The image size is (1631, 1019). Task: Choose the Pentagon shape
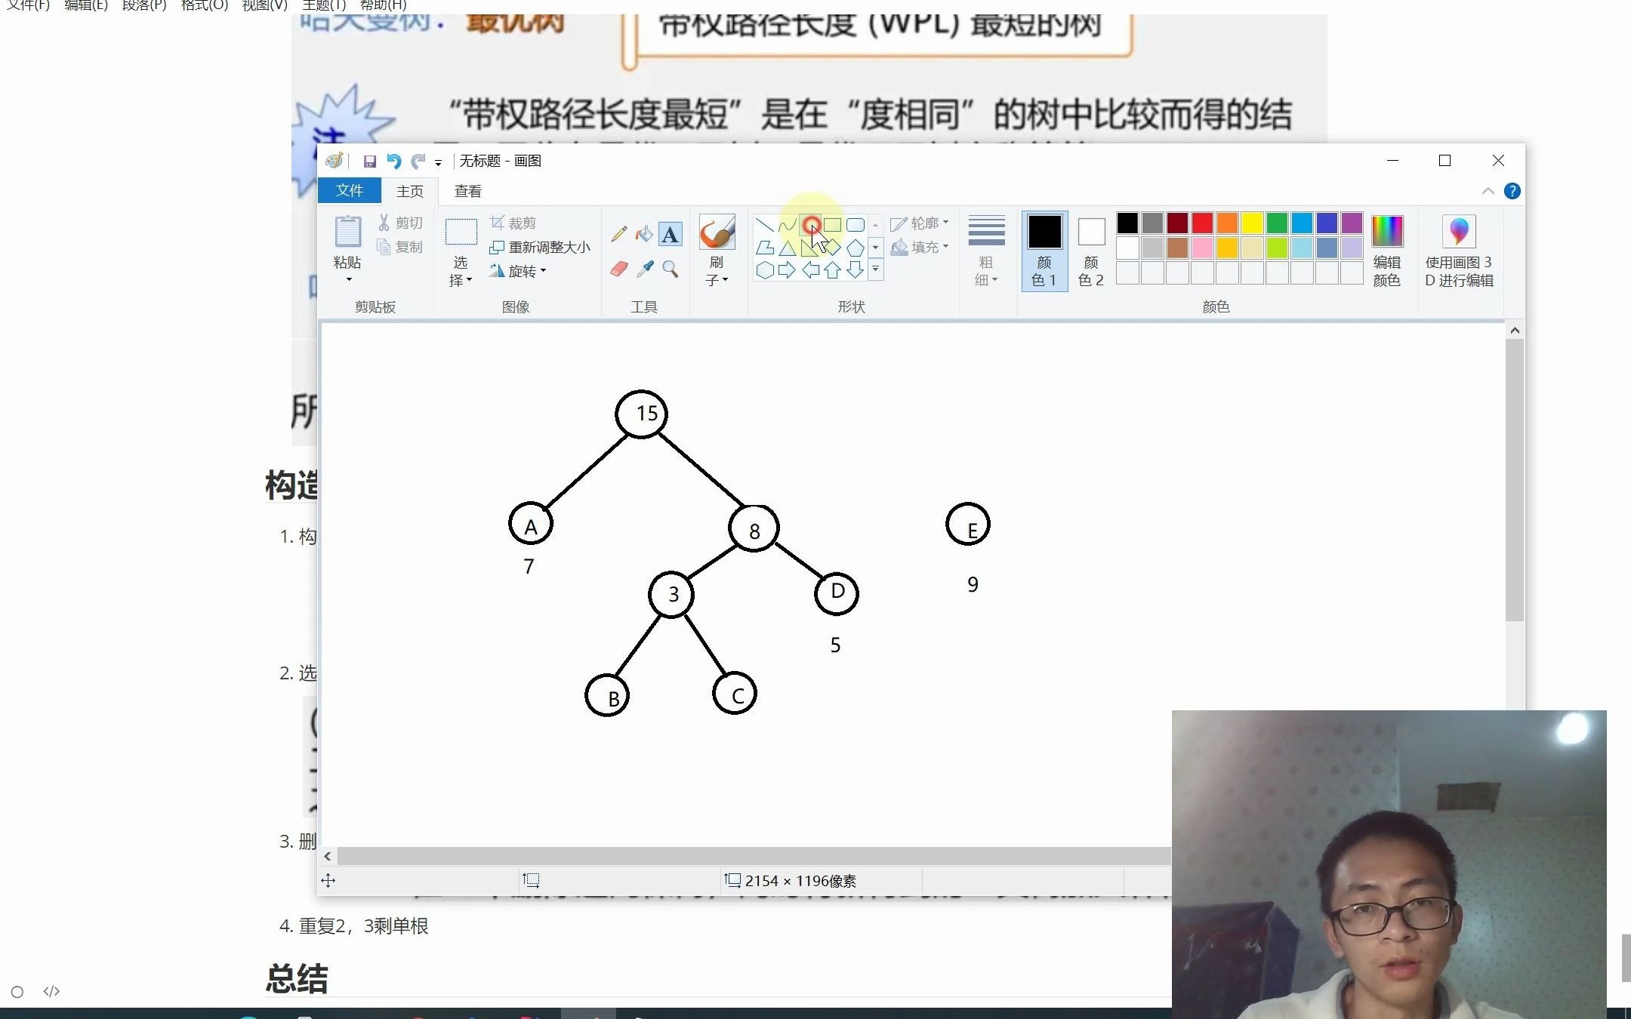tap(856, 248)
